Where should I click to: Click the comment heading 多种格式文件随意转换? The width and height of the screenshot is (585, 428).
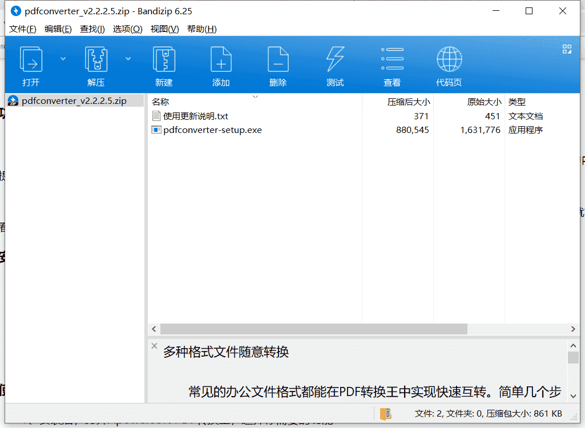click(x=225, y=352)
